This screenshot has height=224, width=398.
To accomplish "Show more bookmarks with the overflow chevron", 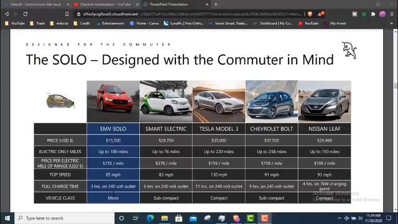I will tap(392, 24).
